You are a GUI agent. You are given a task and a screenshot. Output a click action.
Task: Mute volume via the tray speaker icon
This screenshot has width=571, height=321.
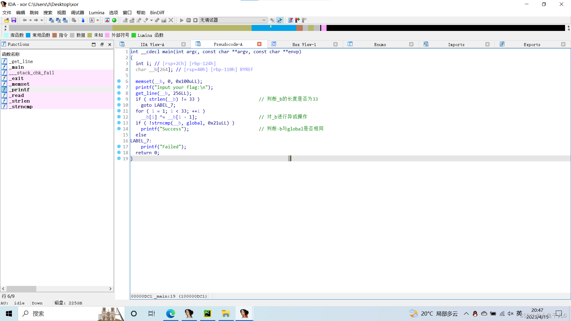pyautogui.click(x=511, y=314)
